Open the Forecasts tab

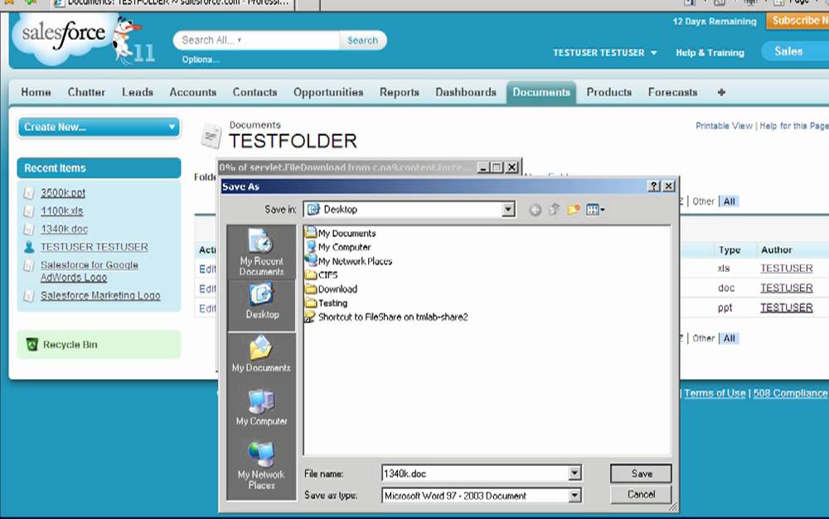[672, 93]
